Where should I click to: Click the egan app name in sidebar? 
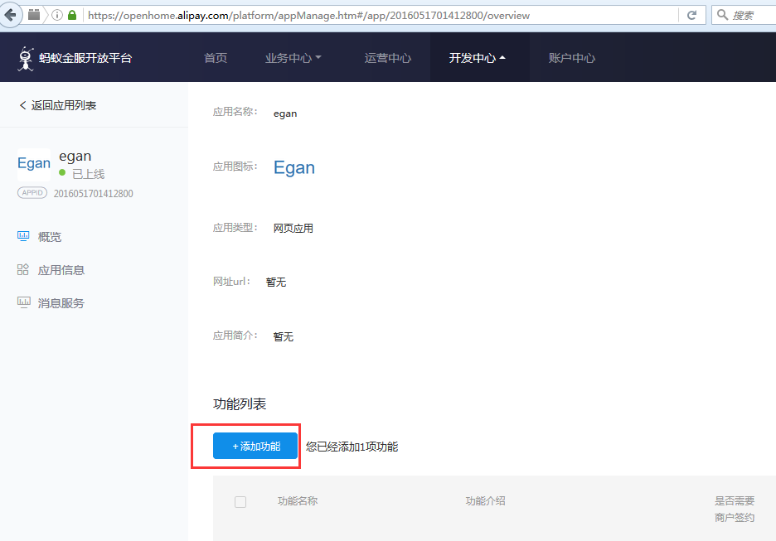point(75,157)
